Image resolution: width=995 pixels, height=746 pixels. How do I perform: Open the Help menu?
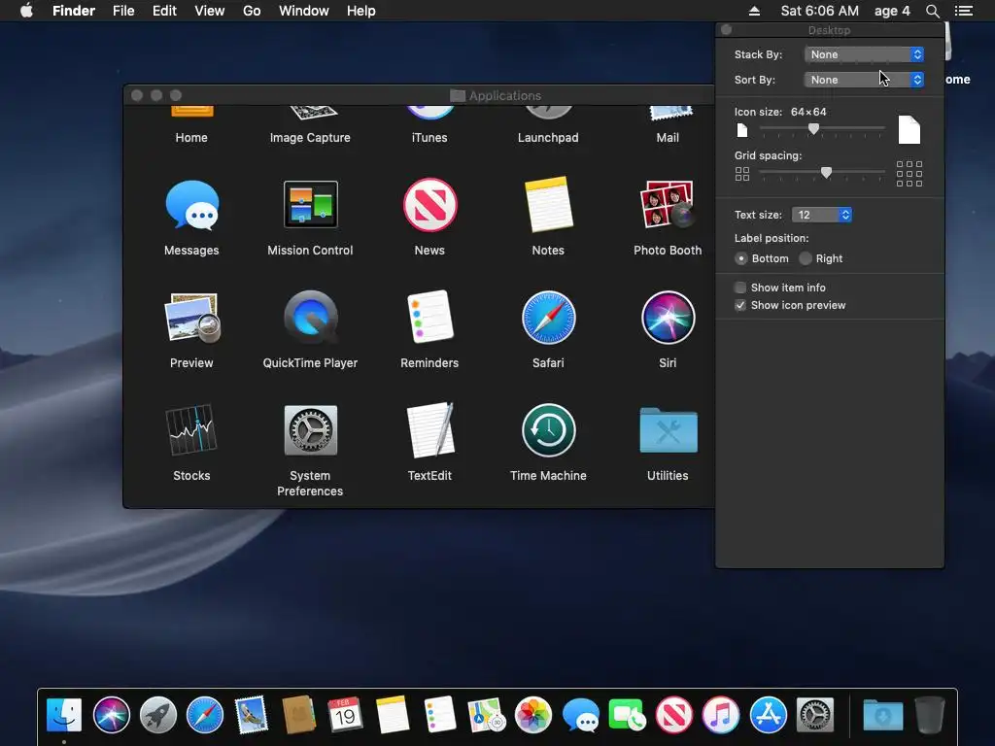click(361, 11)
